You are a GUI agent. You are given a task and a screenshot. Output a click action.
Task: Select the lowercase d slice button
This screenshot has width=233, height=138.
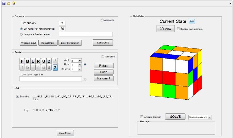(x=49, y=68)
